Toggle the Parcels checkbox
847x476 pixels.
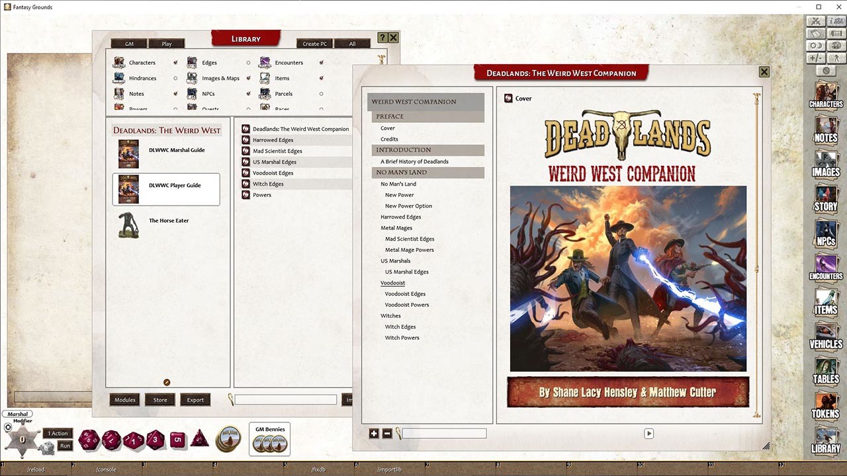[x=322, y=93]
